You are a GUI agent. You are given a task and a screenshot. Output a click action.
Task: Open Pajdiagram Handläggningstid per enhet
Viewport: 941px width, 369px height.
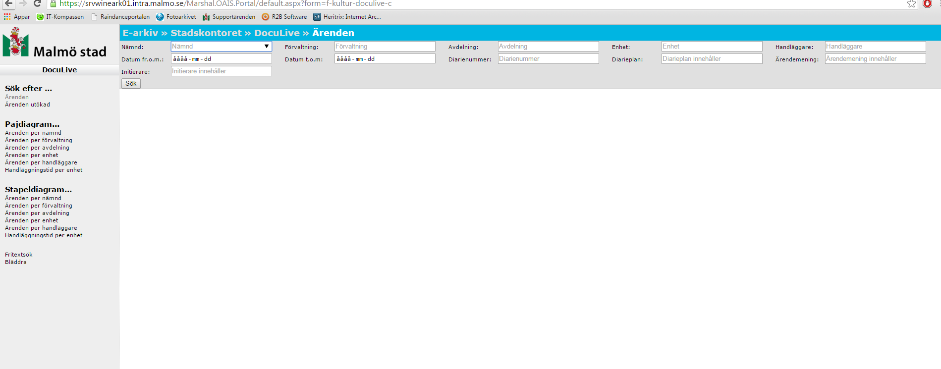44,170
